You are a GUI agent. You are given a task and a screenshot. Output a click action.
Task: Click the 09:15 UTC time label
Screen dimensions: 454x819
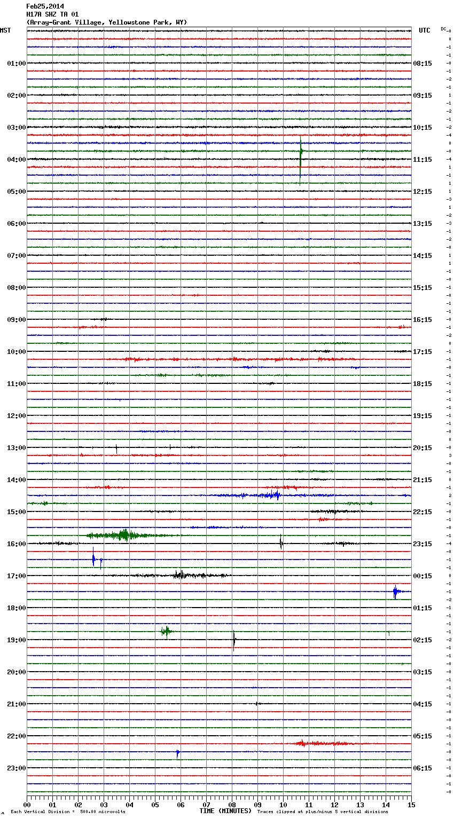click(x=422, y=96)
